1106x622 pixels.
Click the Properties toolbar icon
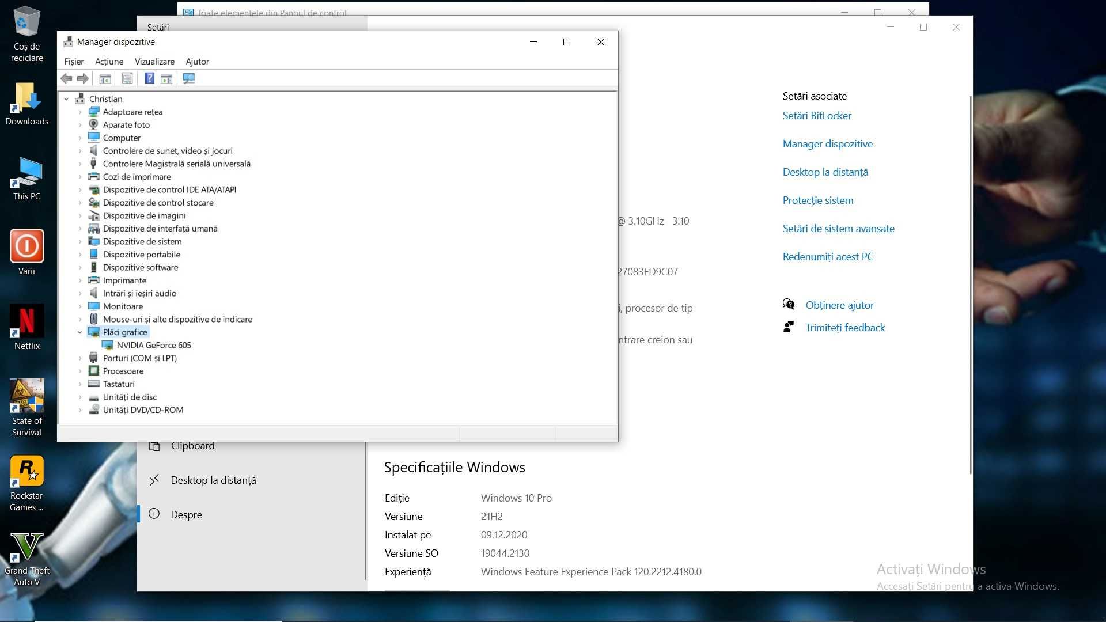click(x=127, y=78)
